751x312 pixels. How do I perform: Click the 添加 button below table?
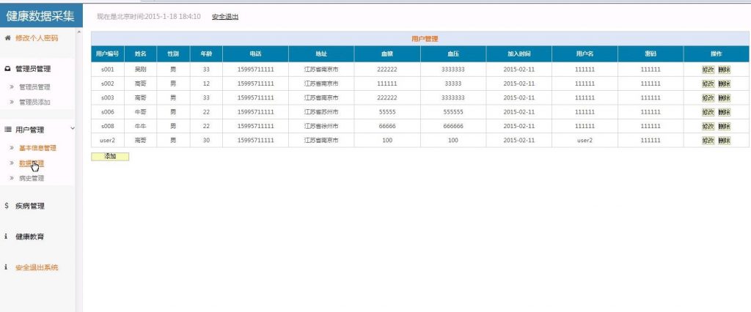[x=110, y=157]
